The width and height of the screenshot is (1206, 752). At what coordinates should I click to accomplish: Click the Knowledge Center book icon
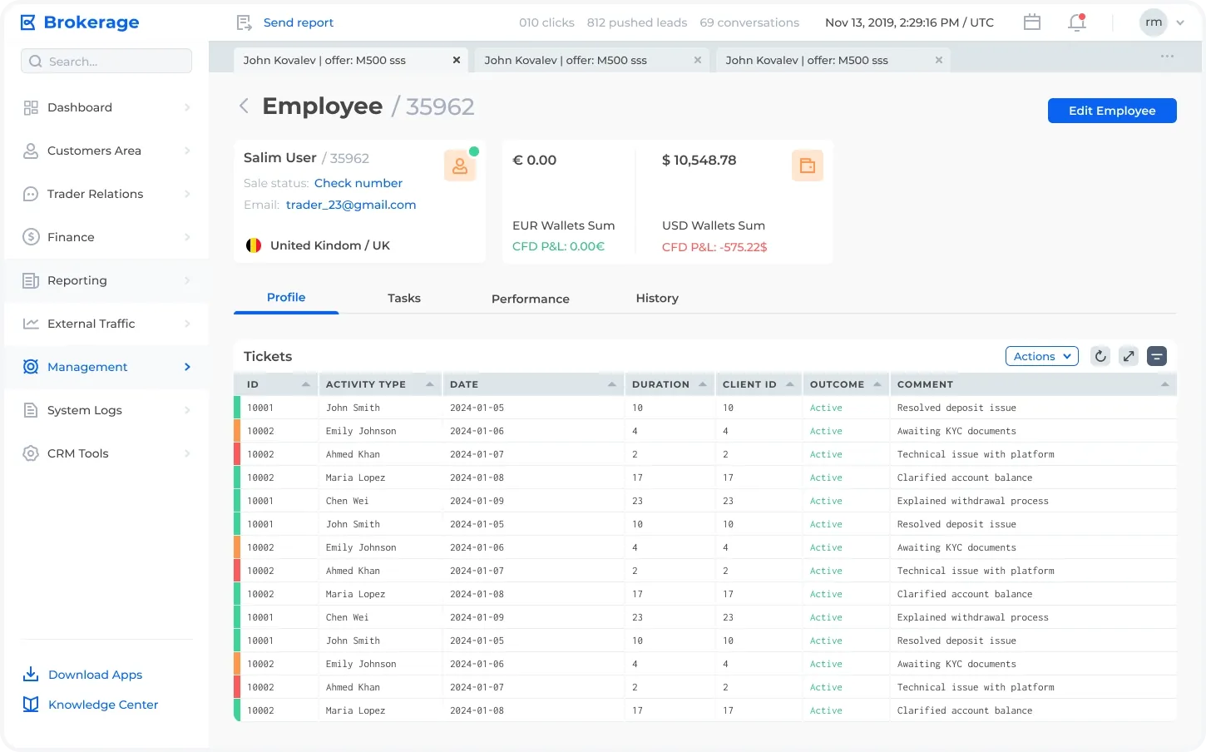point(31,704)
